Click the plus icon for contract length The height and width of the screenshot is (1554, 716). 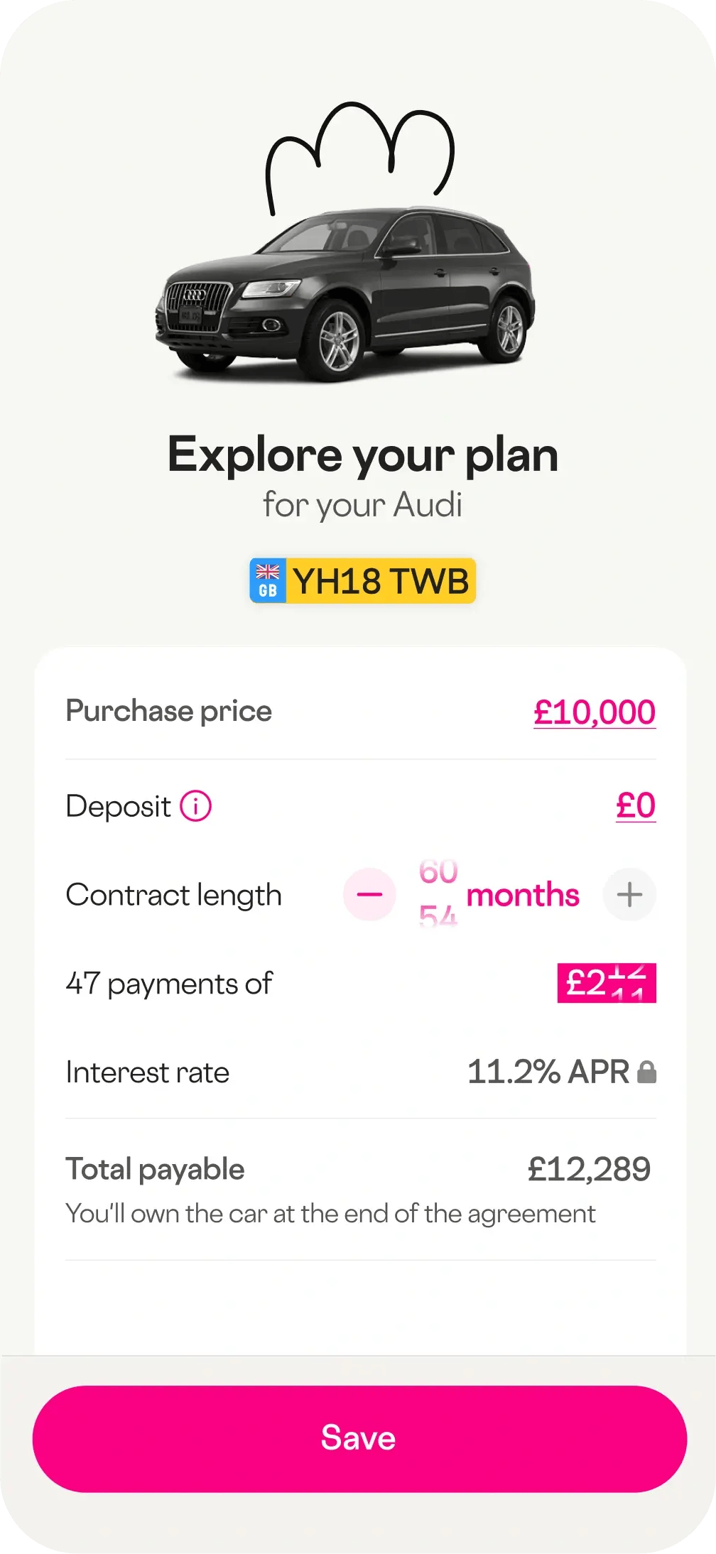point(629,895)
